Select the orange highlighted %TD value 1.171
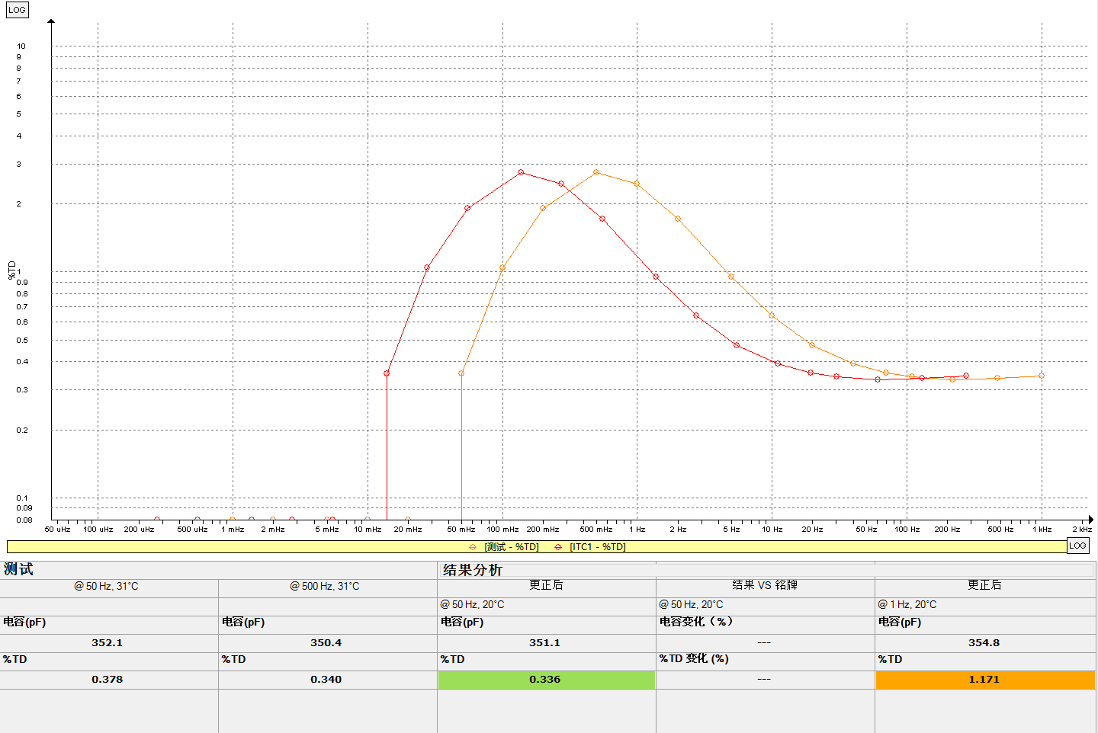Screen dimensions: 1098x733 click(x=984, y=679)
